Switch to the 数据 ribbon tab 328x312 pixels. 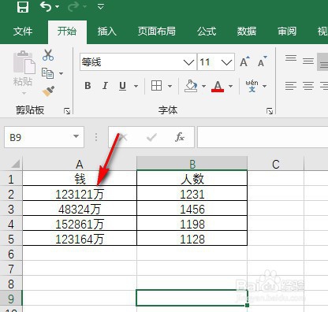coord(247,32)
